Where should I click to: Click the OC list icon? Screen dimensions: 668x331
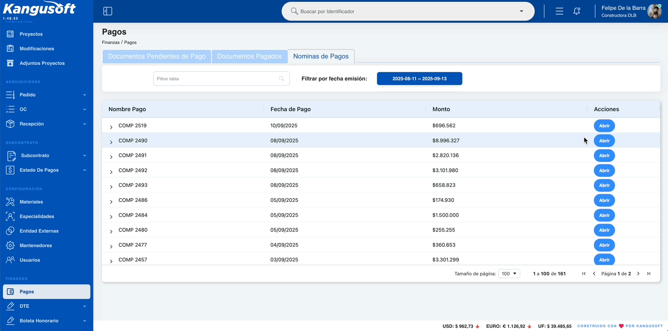coord(10,109)
